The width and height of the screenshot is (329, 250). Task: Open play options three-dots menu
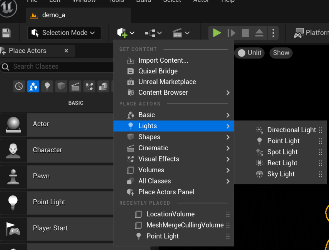coord(273,33)
